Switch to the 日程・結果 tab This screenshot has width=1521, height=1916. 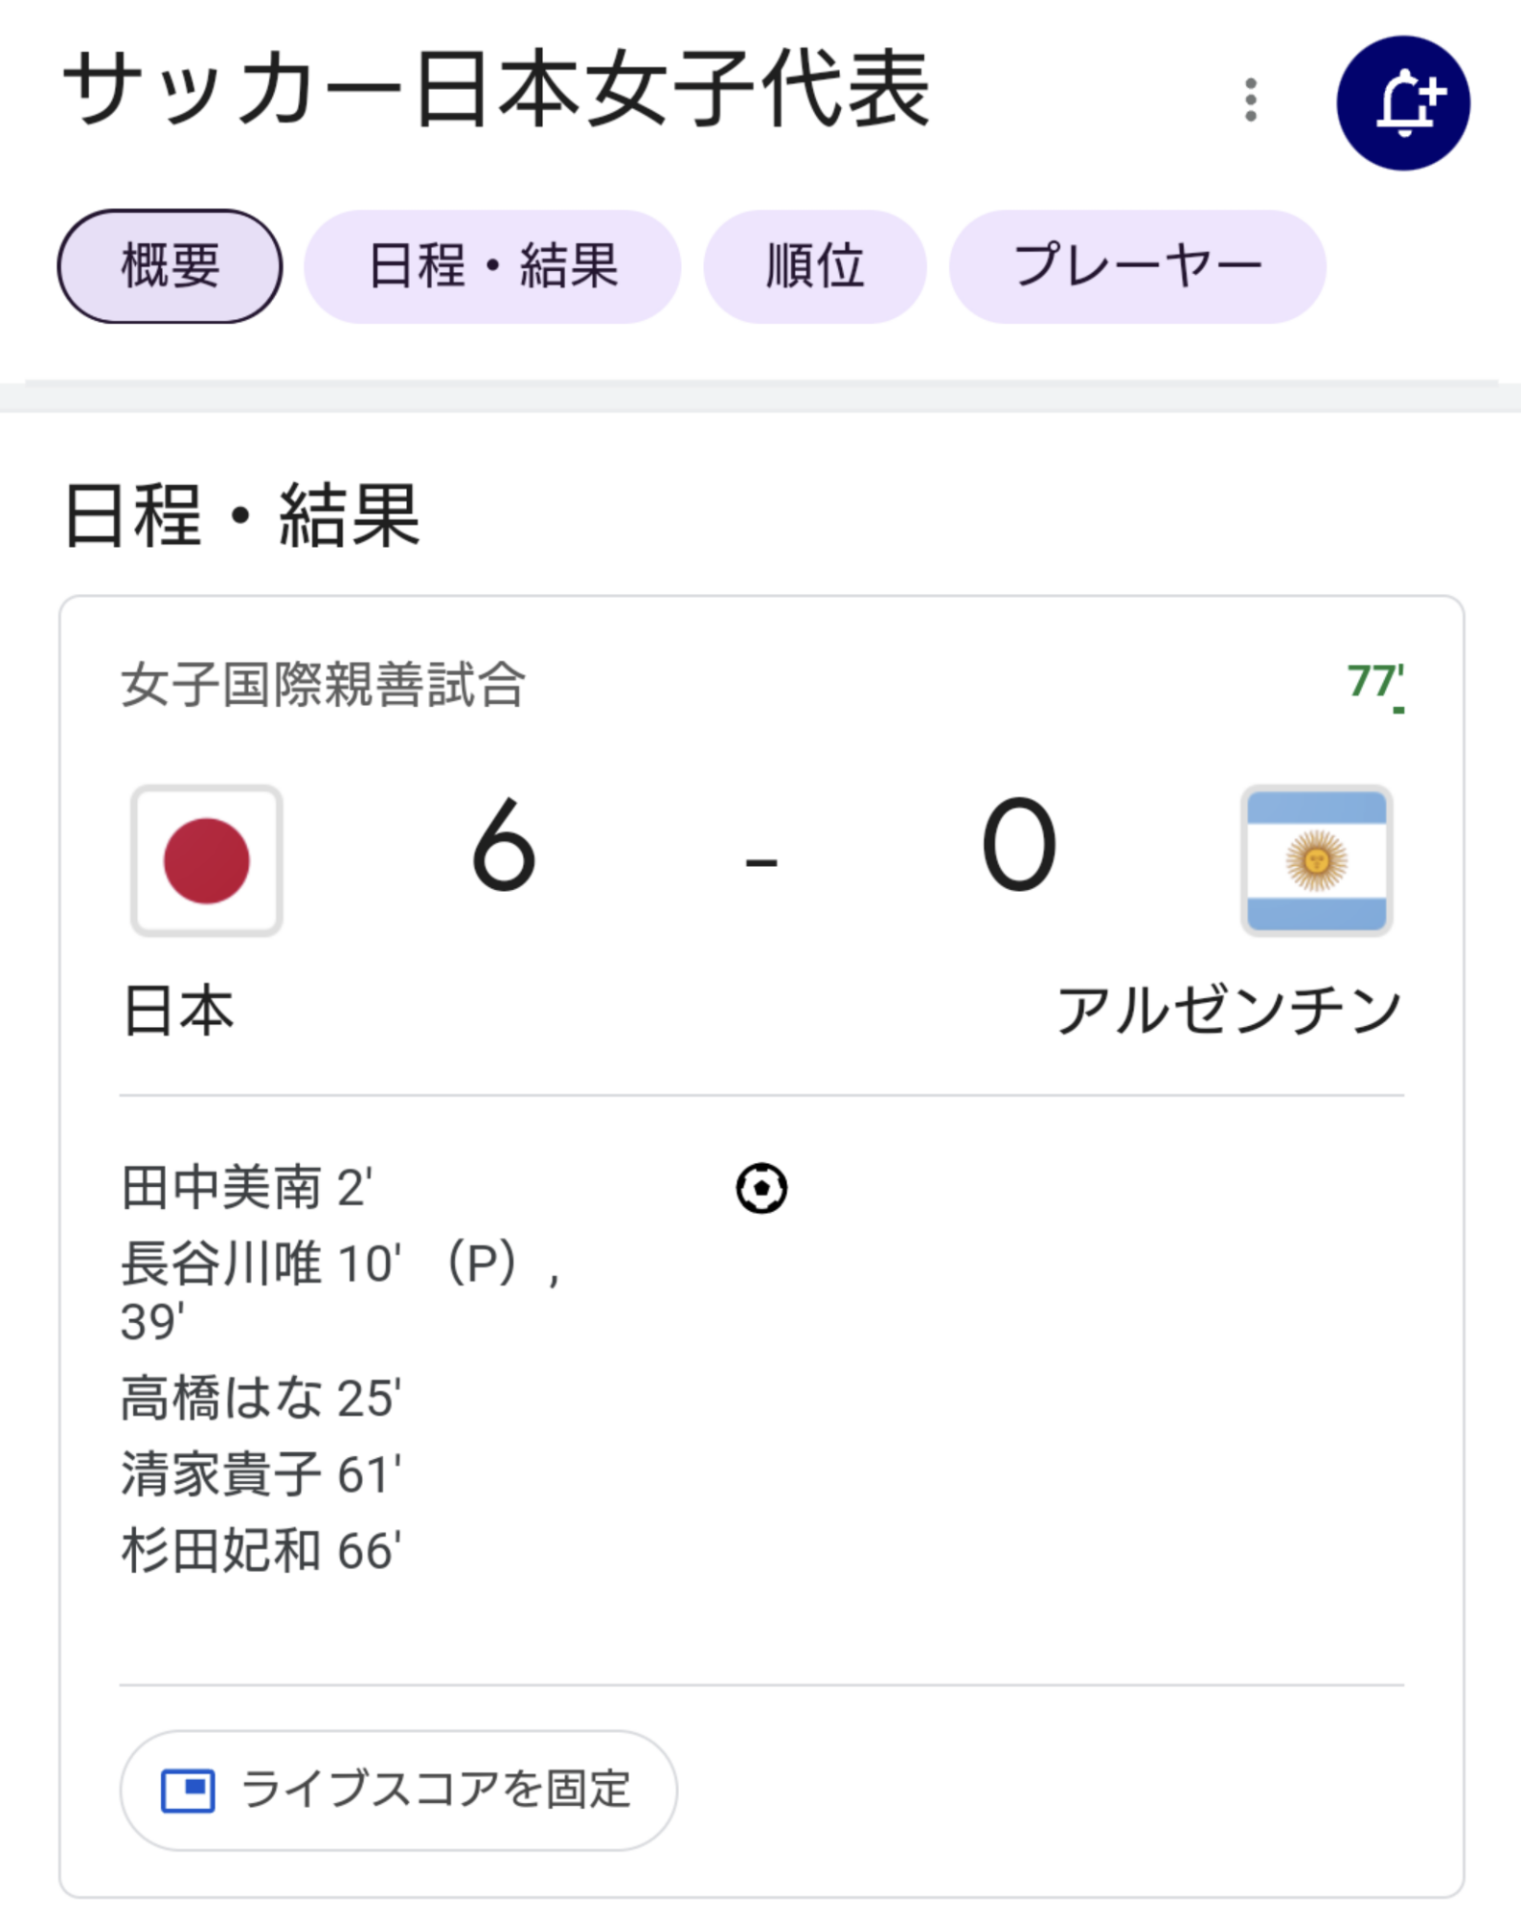pyautogui.click(x=492, y=266)
